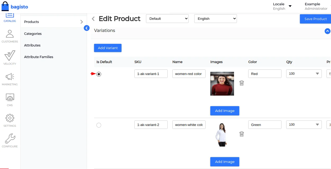The height and width of the screenshot is (169, 331).
Task: Expand the Locale English header menu
Action: [x=282, y=6]
